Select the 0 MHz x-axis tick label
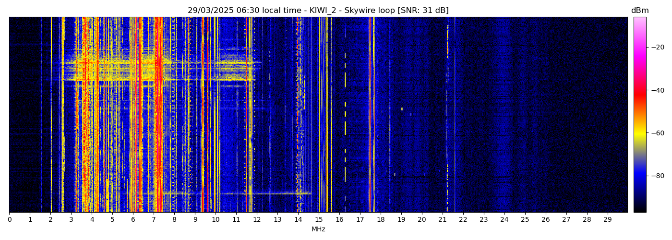Screen dimensions: 672x240 point(9,220)
